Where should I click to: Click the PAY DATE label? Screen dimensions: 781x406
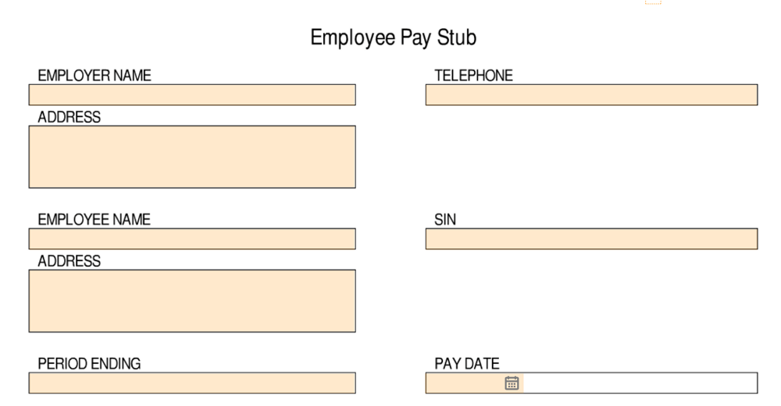point(467,364)
